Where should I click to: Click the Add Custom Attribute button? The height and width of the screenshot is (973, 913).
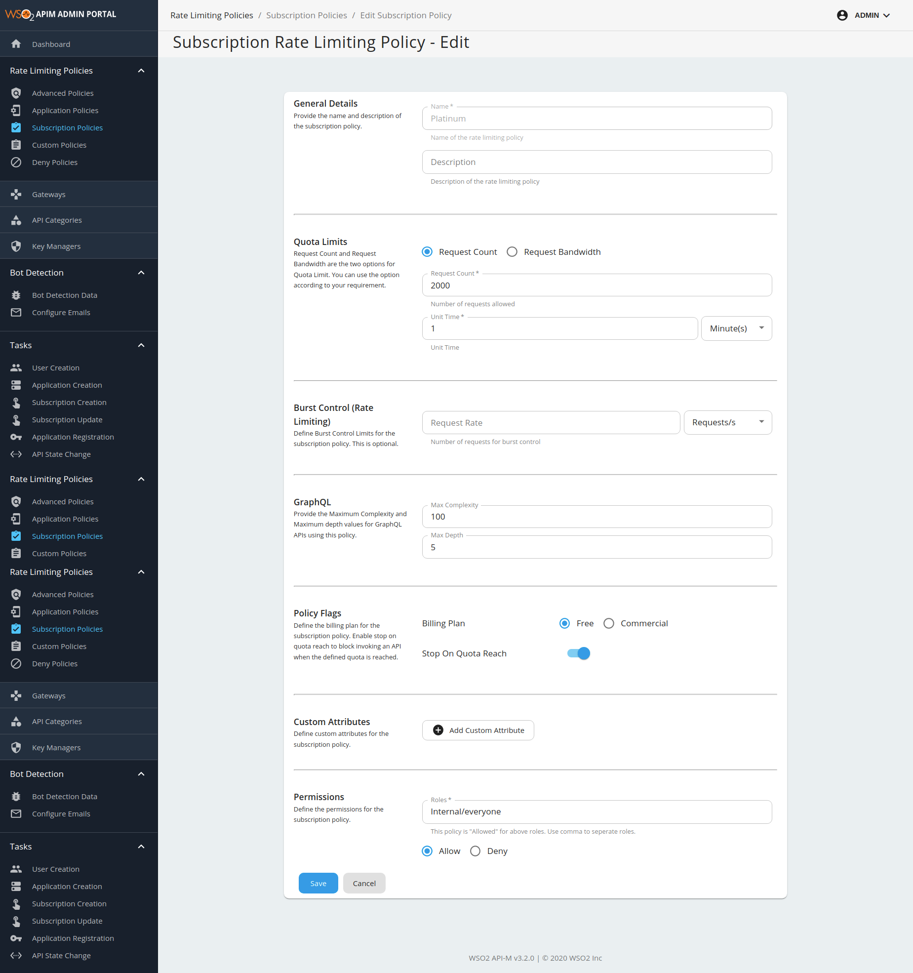[x=477, y=730]
